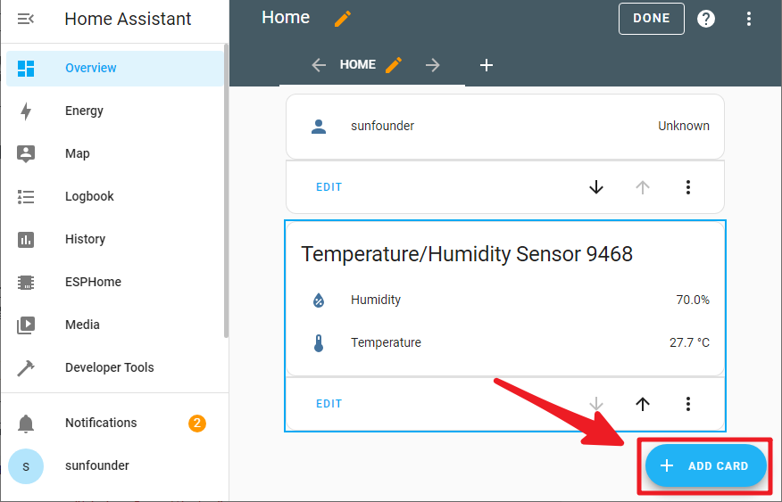Image resolution: width=782 pixels, height=502 pixels.
Task: Open the top-right overflow menu
Action: click(x=749, y=19)
